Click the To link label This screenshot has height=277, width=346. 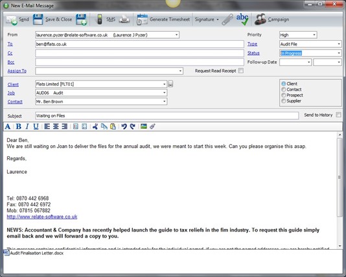coord(10,44)
